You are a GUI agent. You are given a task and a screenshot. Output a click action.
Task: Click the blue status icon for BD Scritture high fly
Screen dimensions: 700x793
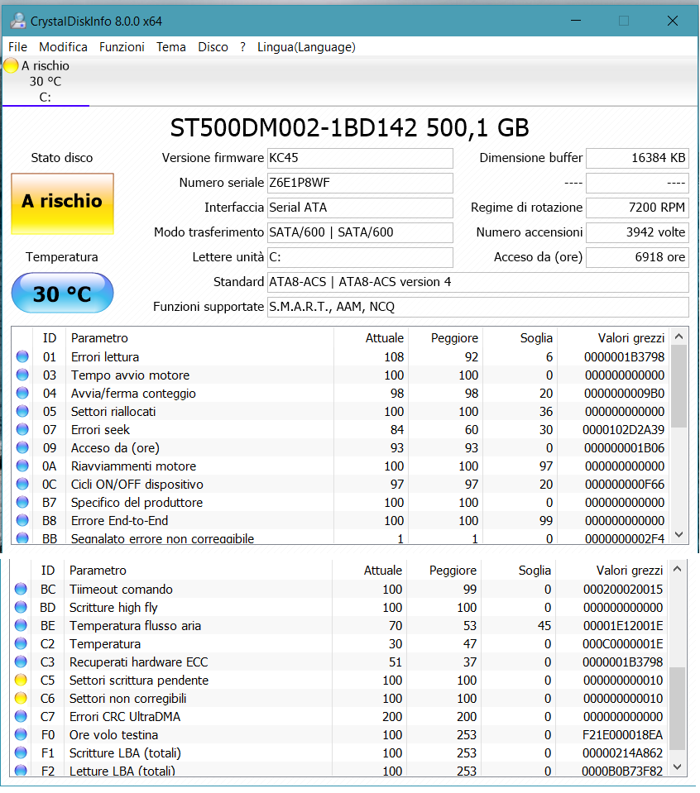tap(21, 608)
